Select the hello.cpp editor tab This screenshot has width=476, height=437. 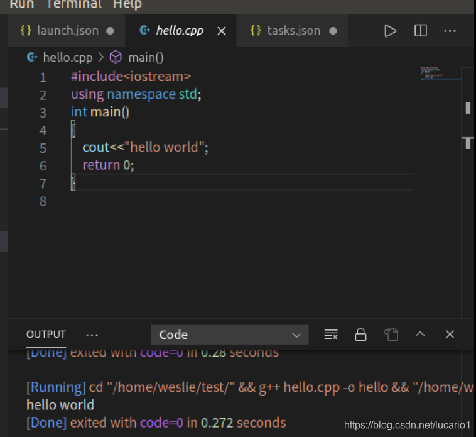coord(181,30)
